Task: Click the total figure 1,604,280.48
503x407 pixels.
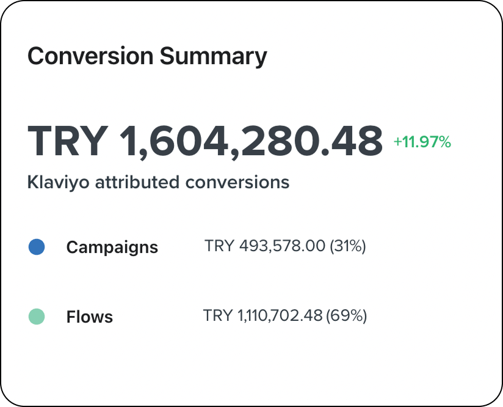Action: pos(251,141)
